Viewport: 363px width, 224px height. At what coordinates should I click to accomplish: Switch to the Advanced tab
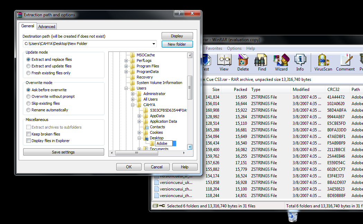tap(47, 27)
